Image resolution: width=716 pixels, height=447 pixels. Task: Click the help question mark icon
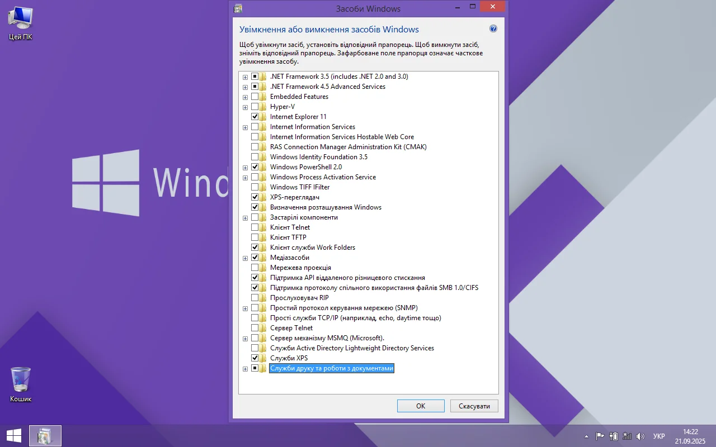tap(493, 29)
